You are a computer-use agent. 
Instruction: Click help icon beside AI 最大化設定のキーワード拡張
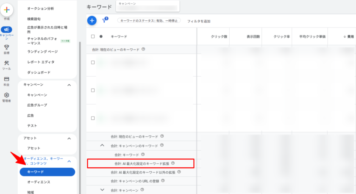172,163
